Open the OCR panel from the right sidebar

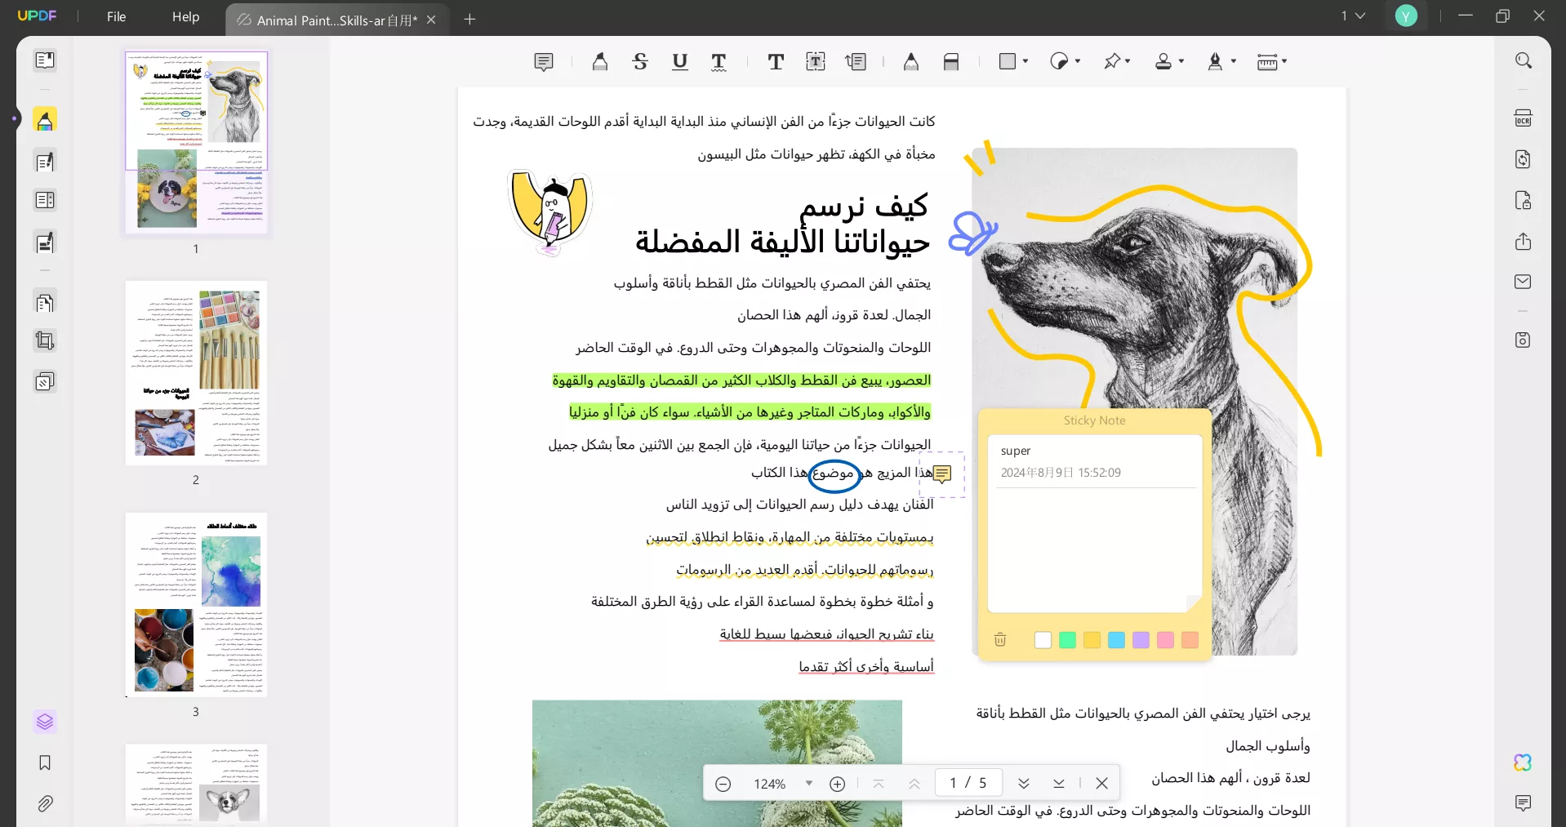point(1523,118)
